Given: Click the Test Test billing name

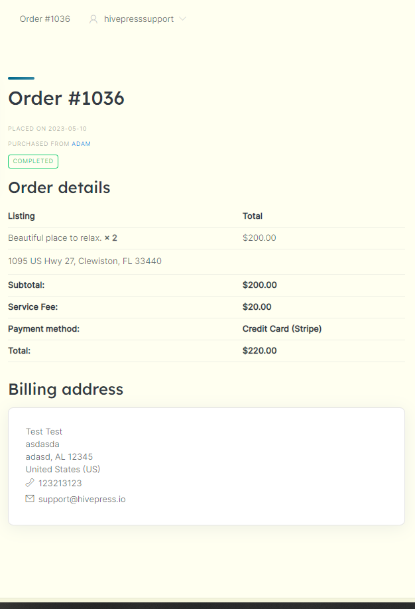Looking at the screenshot, I should tap(44, 431).
